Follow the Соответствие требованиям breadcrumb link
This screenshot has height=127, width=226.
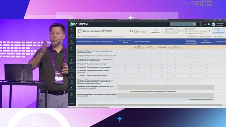(x=91, y=37)
